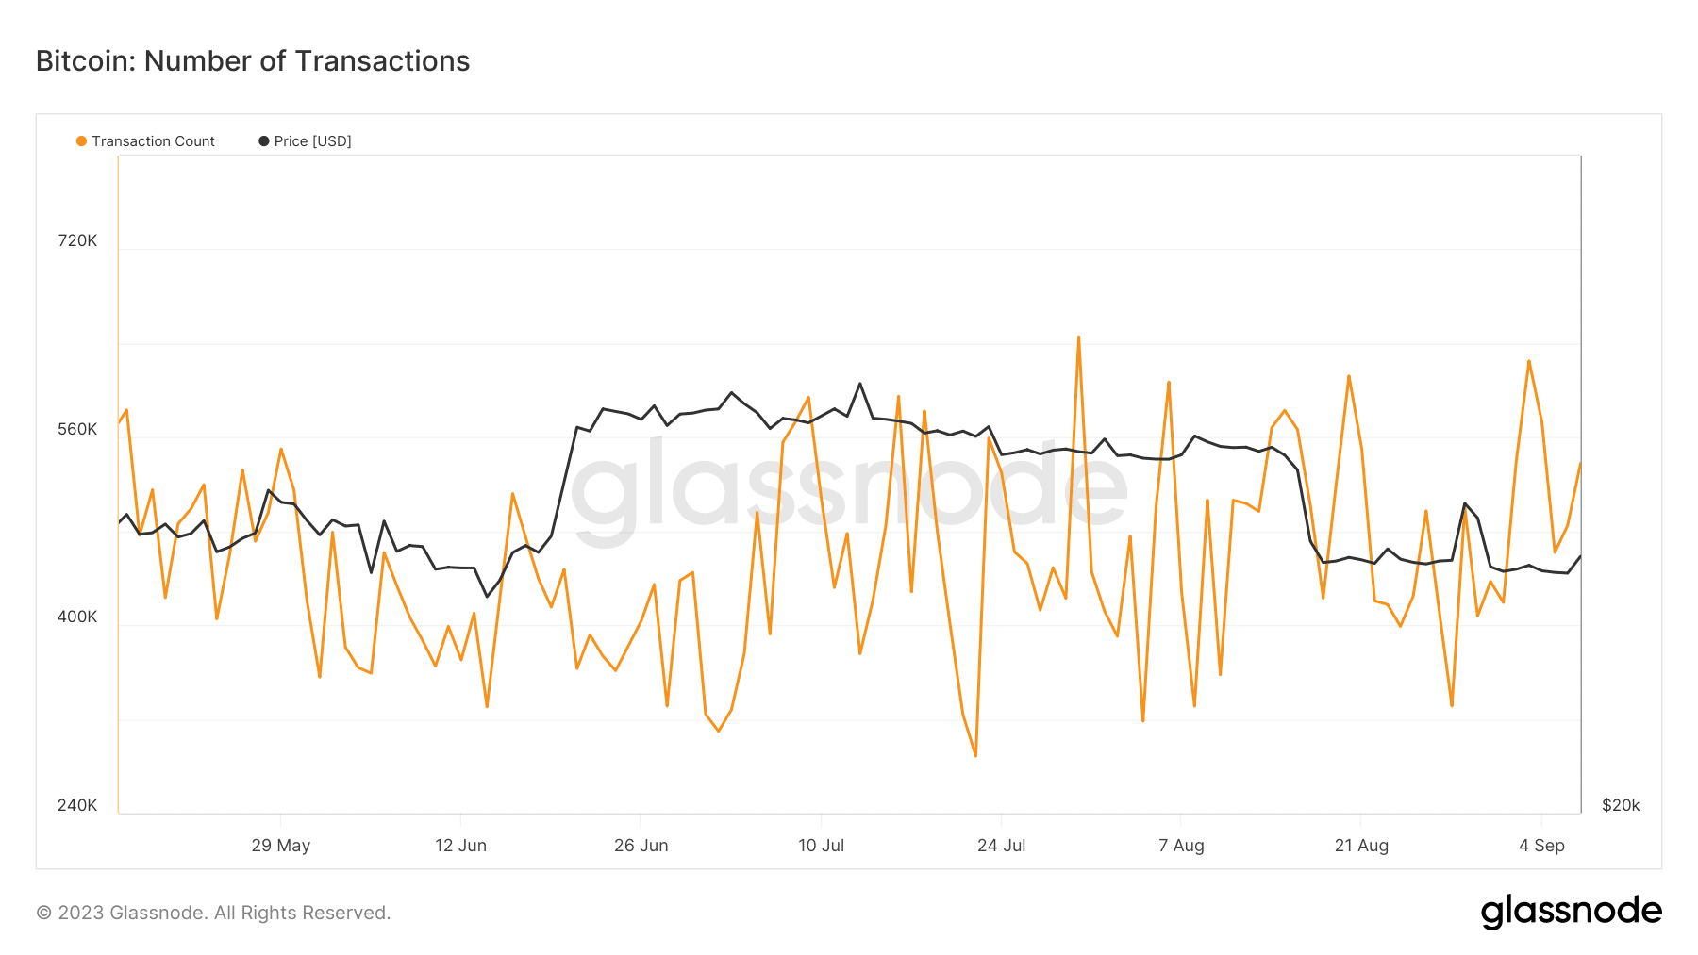1698x955 pixels.
Task: Click the glassnode logo at bottom right
Action: (1571, 912)
